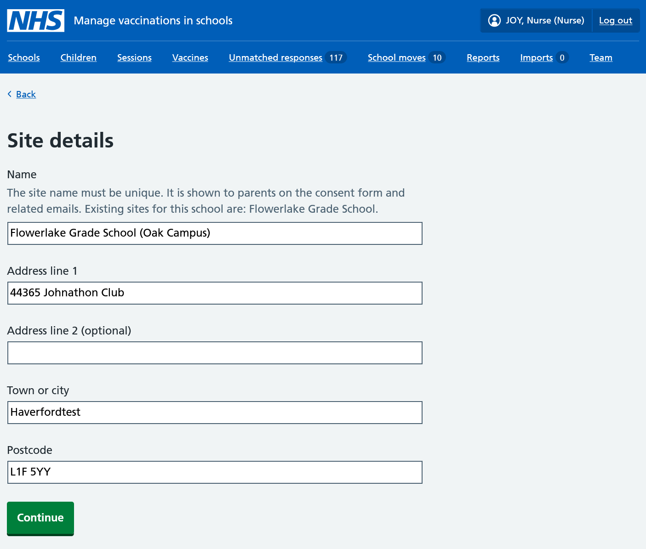Navigate to the Team page
The image size is (646, 549).
pos(600,57)
